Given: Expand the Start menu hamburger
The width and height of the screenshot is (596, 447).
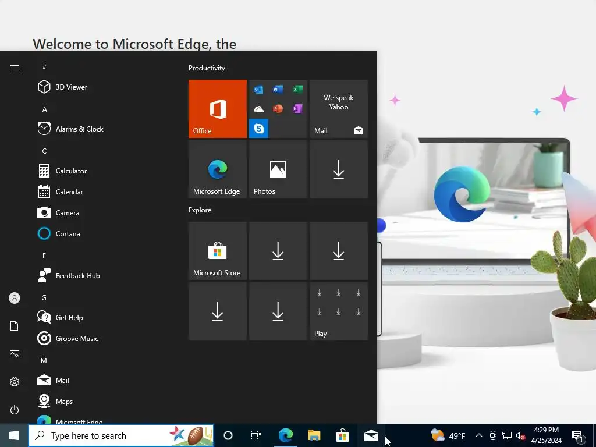Looking at the screenshot, I should point(15,68).
